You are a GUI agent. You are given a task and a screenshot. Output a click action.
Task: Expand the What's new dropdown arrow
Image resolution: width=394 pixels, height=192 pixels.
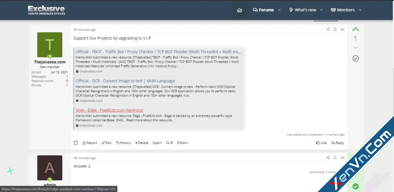pyautogui.click(x=322, y=10)
